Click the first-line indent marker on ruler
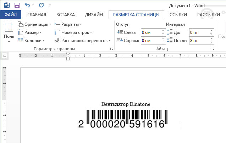The width and height of the screenshot is (226, 143). pos(68,54)
